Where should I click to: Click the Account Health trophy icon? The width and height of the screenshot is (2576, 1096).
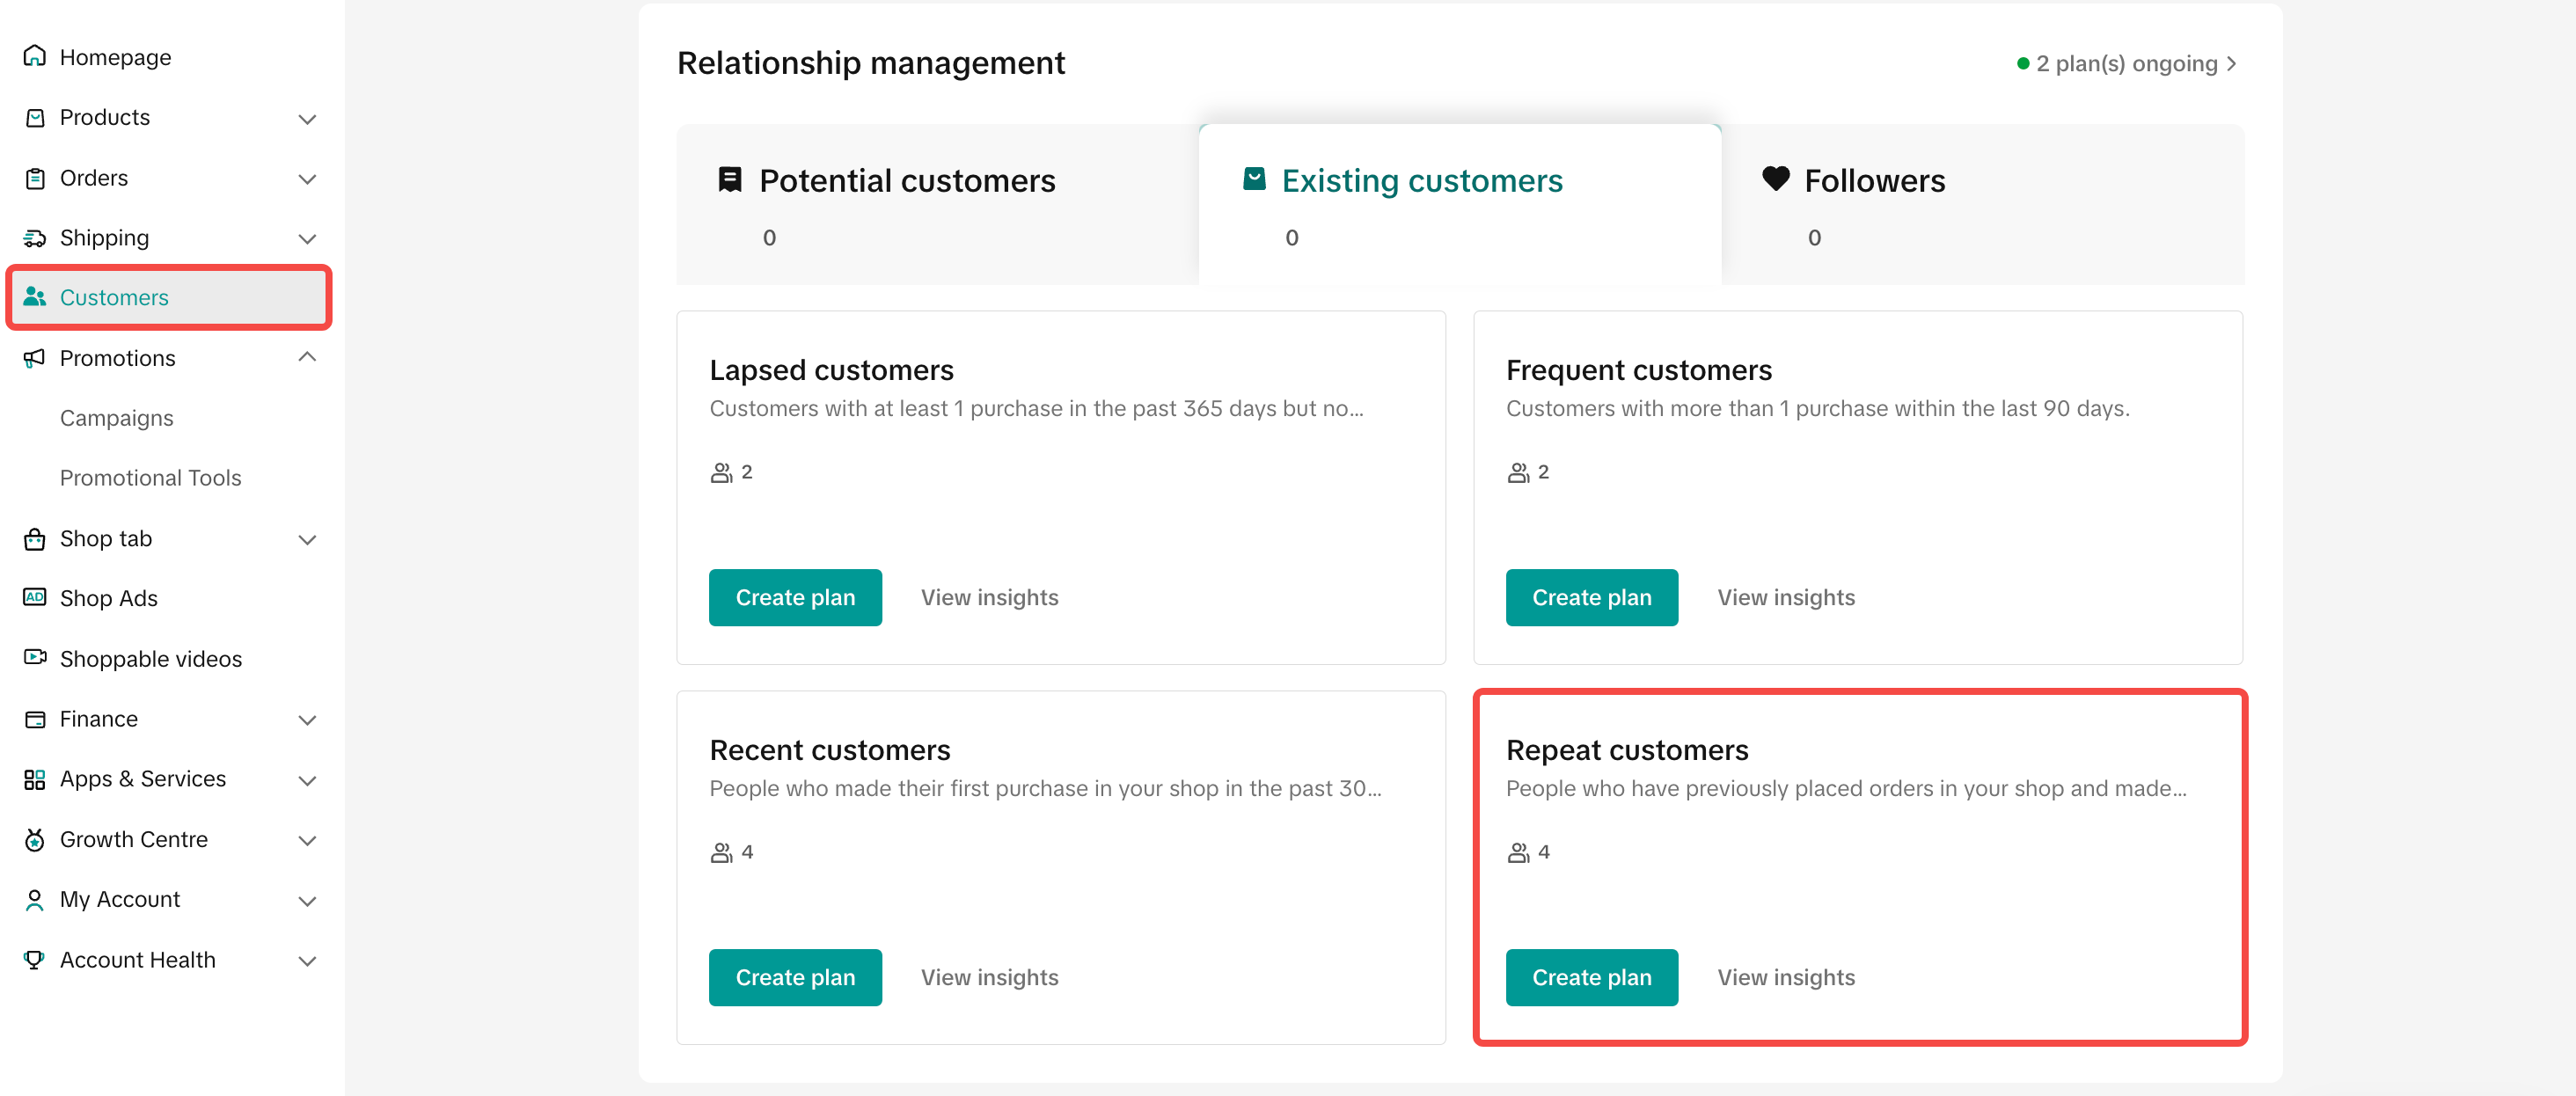pyautogui.click(x=35, y=959)
